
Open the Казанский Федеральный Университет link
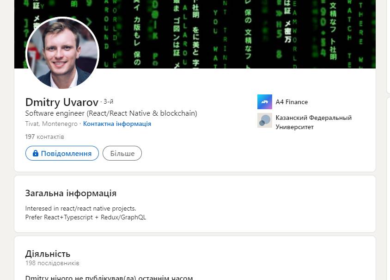313,122
